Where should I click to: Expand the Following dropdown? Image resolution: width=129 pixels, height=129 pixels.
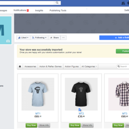click(x=39, y=38)
